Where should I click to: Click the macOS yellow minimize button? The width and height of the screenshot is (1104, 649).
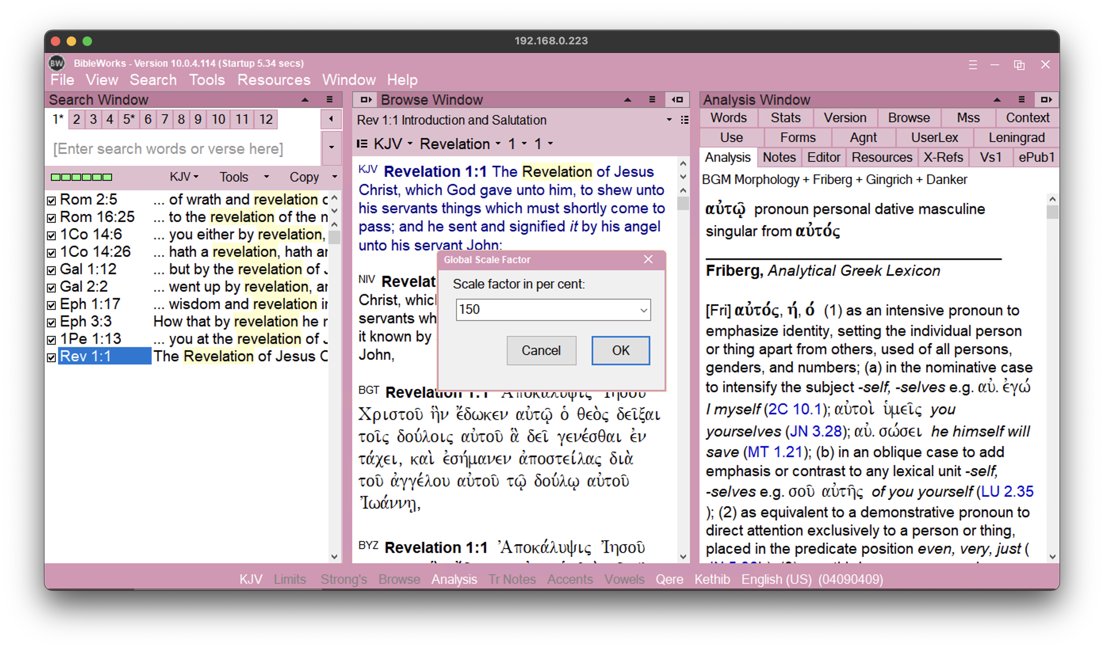(71, 41)
